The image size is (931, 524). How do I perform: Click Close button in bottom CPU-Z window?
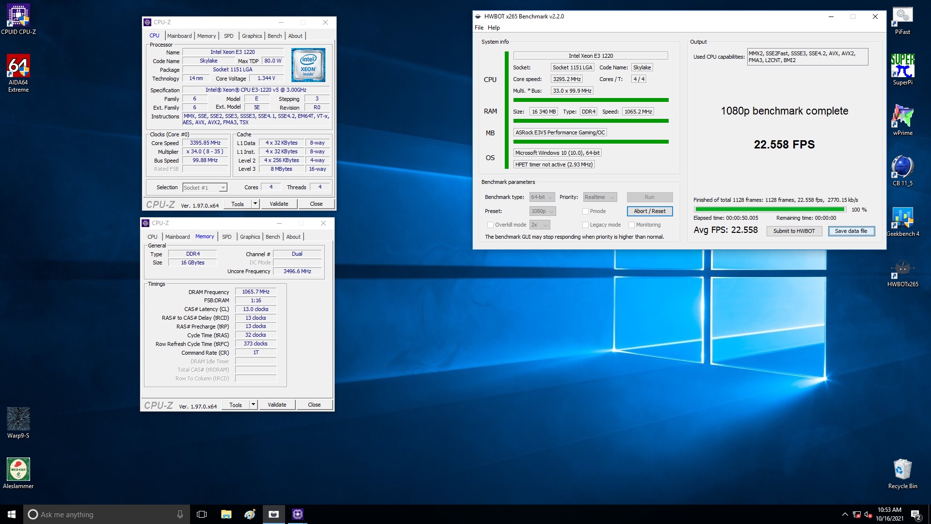[x=314, y=405]
